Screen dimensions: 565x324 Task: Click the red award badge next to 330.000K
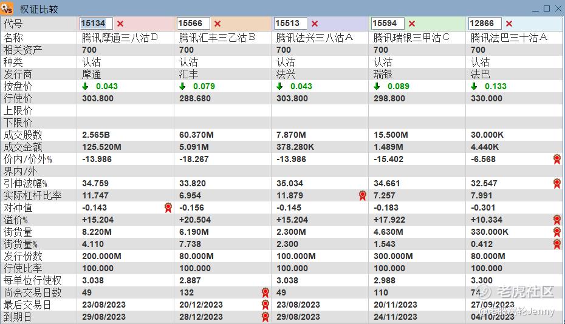pyautogui.click(x=557, y=232)
